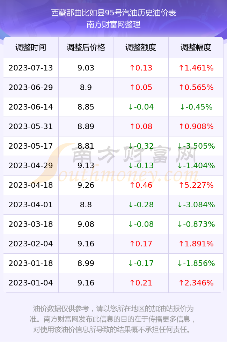
Task: Click the disclaimer text at the bottom
Action: pos(113,319)
